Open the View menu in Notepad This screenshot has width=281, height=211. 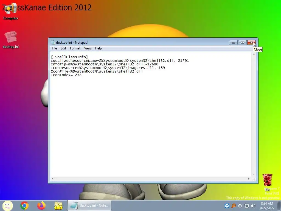click(88, 48)
